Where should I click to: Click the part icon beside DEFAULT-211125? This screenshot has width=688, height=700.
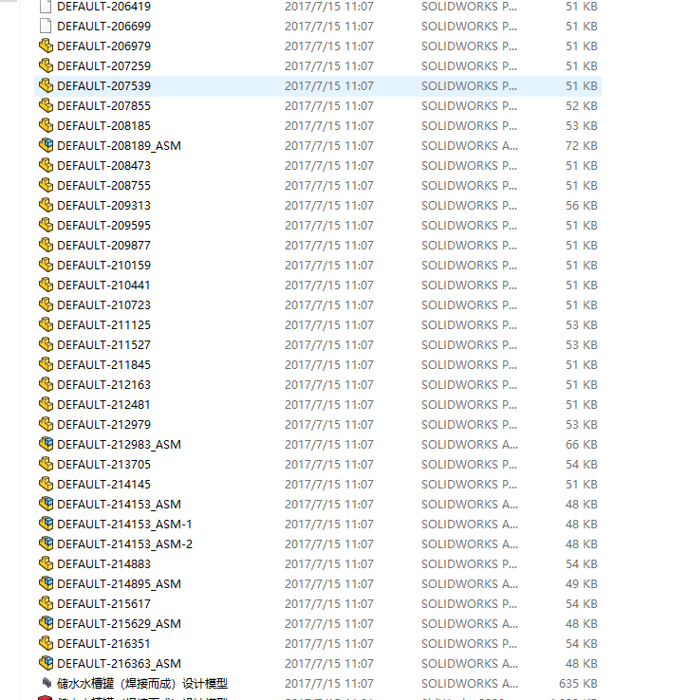click(46, 325)
